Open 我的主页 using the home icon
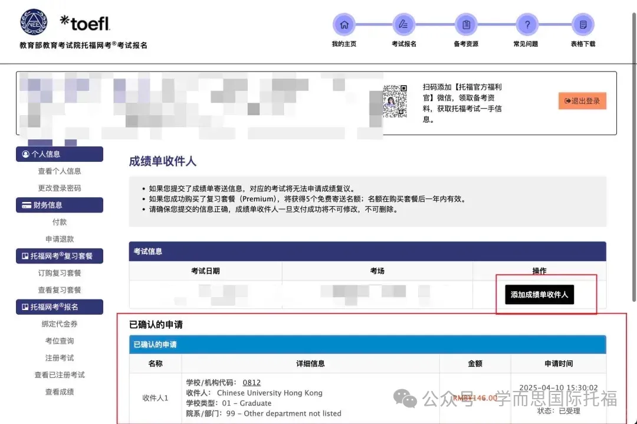 pos(344,25)
